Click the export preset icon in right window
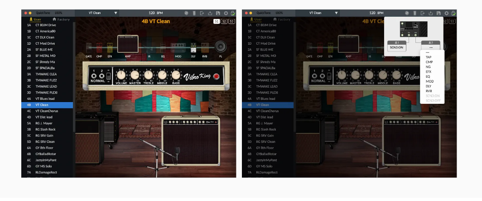Viewport: 482px width, 201px height. [423, 13]
